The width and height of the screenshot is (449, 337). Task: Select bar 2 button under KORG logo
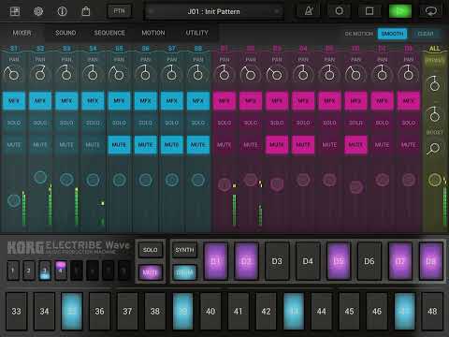click(28, 271)
